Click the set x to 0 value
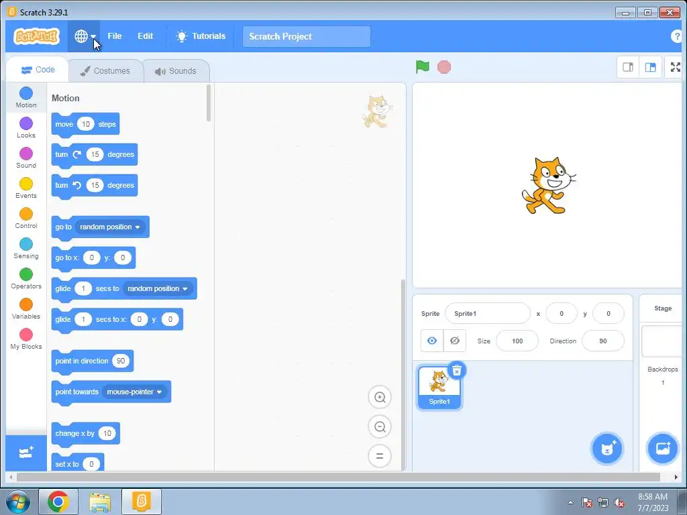687x515 pixels. click(91, 464)
